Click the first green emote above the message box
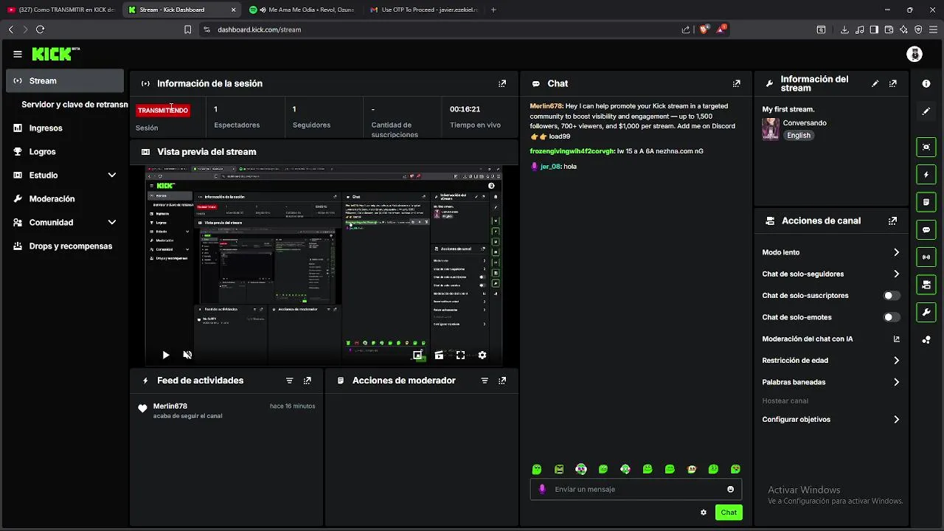 537,469
